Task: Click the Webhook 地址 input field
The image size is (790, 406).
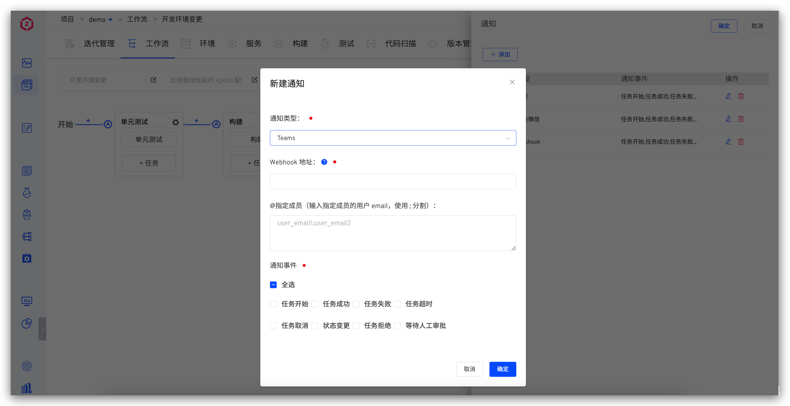Action: click(x=393, y=181)
